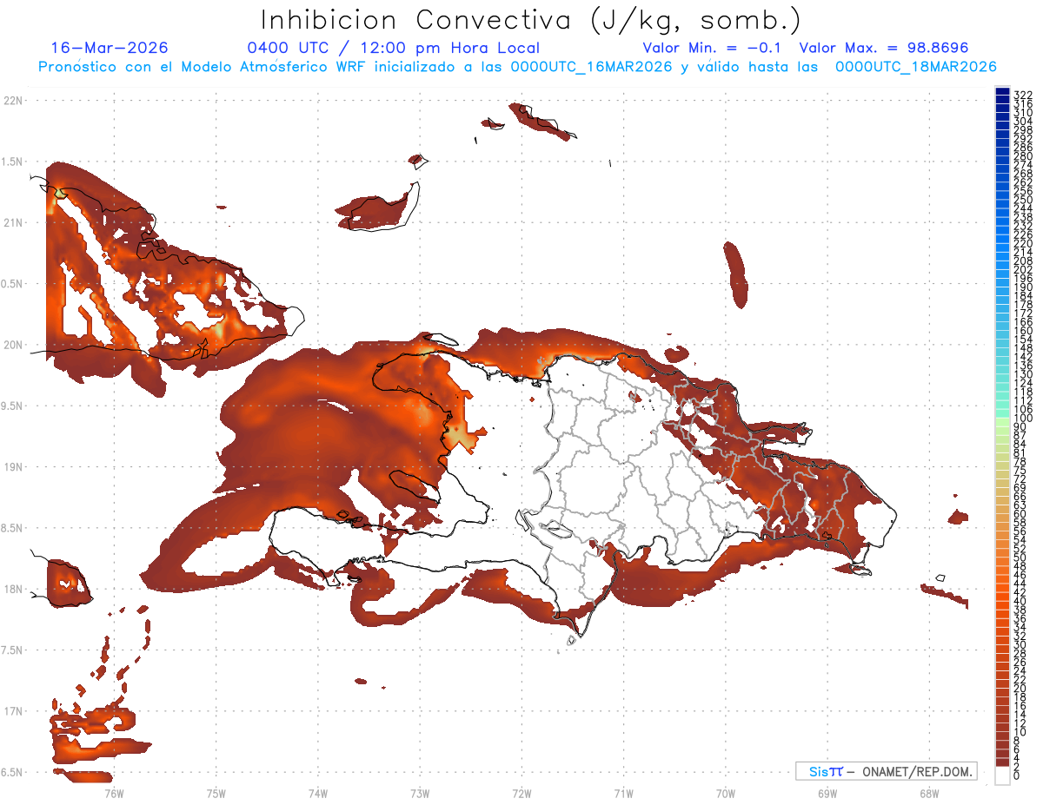The height and width of the screenshot is (805, 1043).
Task: Click the '75W' longitude label
Action: point(216,792)
